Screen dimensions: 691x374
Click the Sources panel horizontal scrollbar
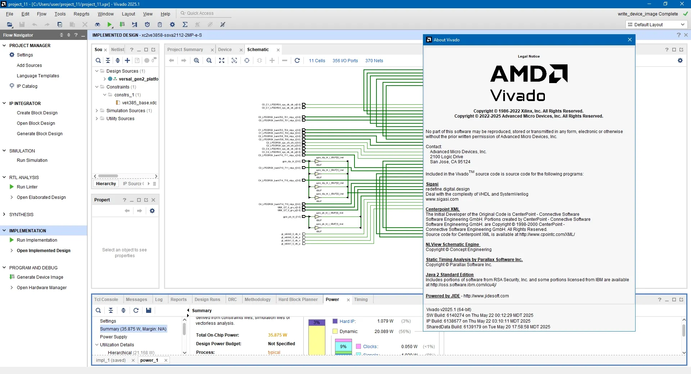[x=108, y=176]
